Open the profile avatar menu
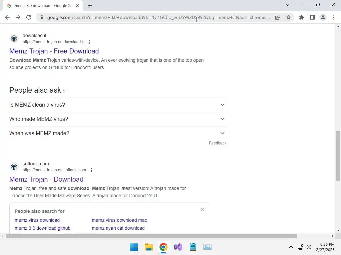 coord(323,17)
